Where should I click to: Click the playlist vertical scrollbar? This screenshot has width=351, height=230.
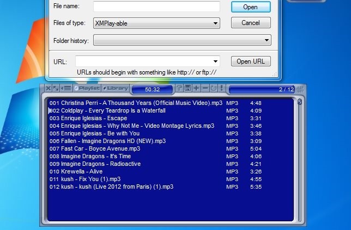click(x=299, y=158)
